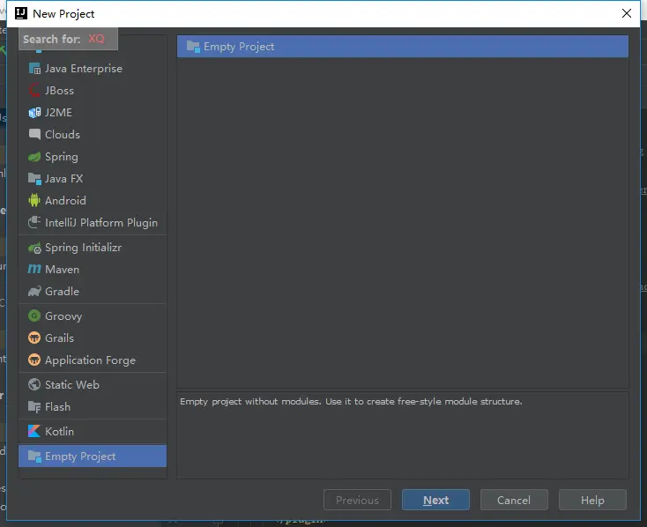The image size is (647, 527).
Task: Click the Application Forge icon
Action: (x=34, y=360)
